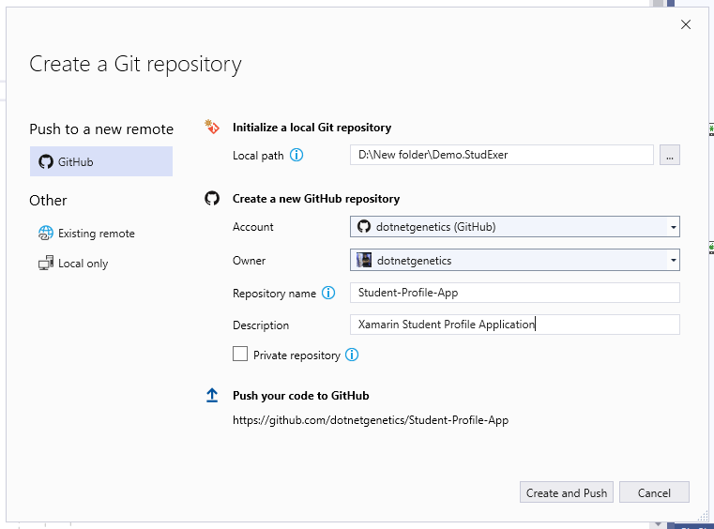Image resolution: width=714 pixels, height=529 pixels.
Task: Click the Create and Push button
Action: tap(567, 492)
